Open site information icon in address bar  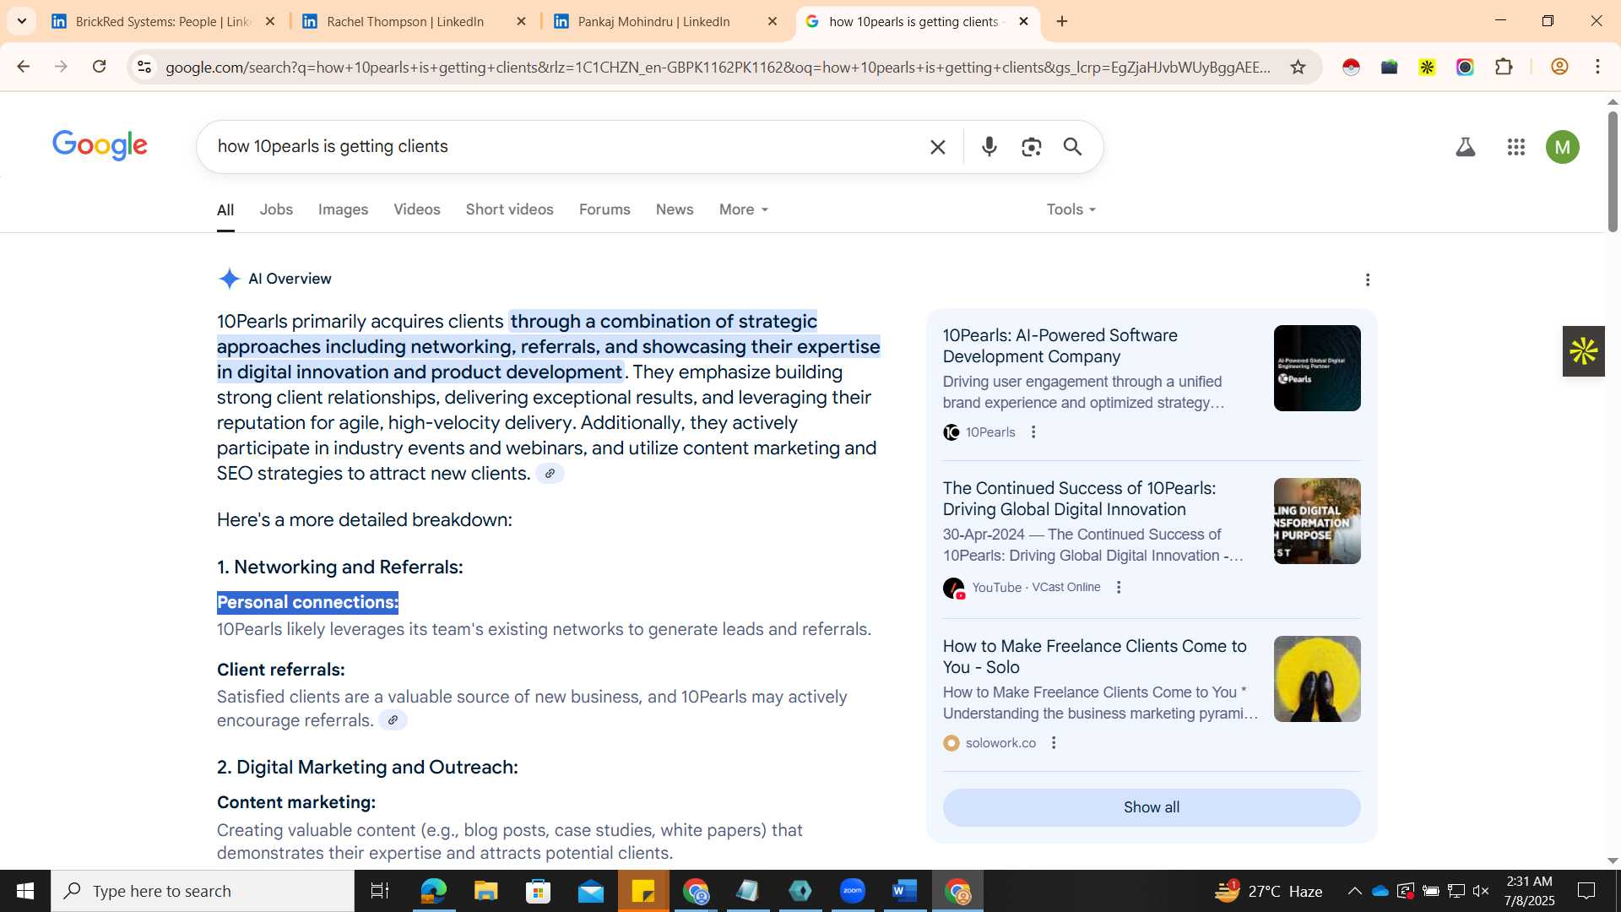144,67
